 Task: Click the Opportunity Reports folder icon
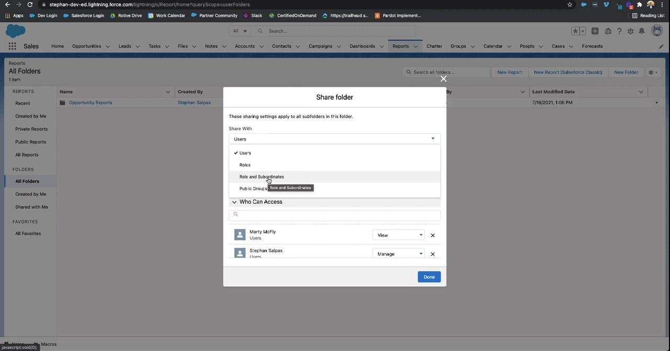63,103
